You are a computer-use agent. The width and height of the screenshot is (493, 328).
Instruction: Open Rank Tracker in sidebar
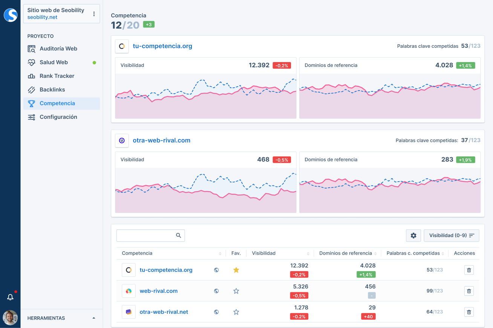[57, 76]
